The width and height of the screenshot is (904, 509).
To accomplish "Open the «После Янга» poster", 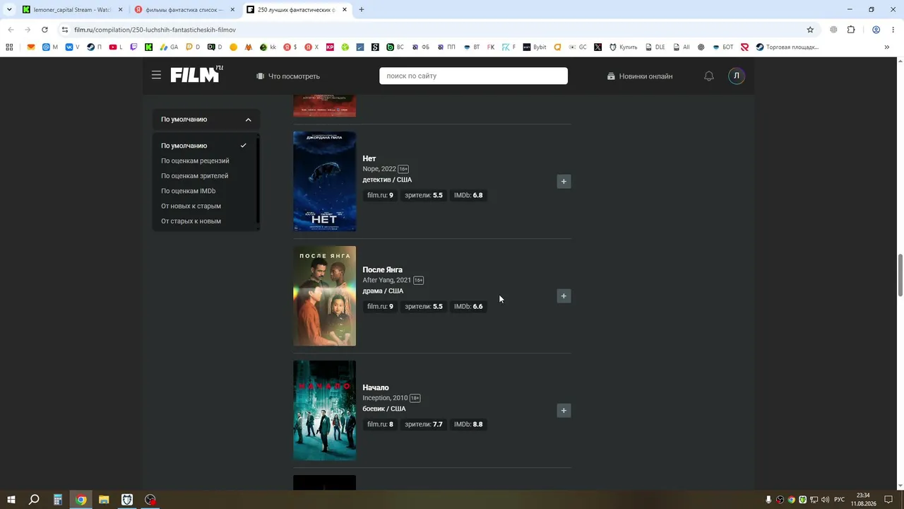I will click(325, 296).
